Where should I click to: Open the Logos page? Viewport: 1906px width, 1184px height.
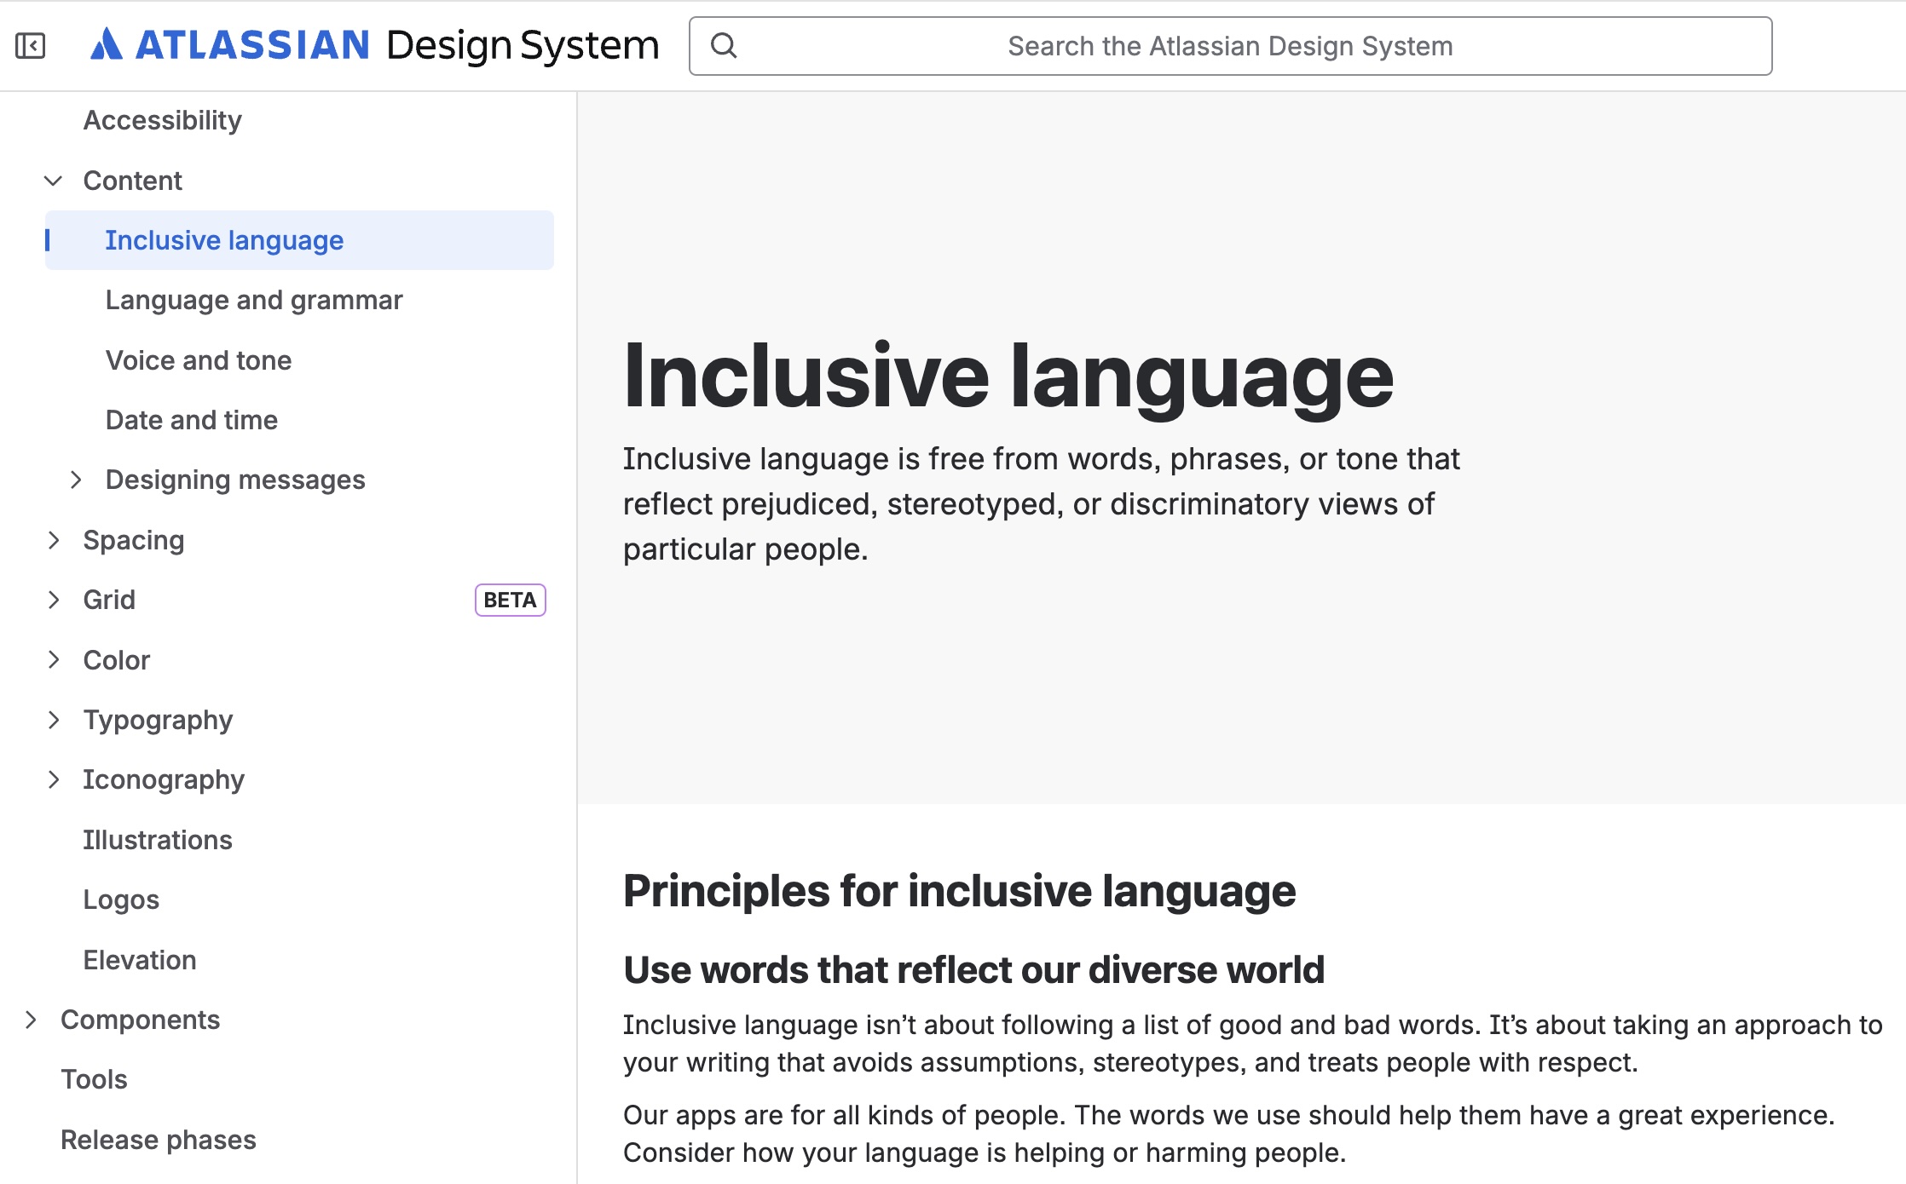pyautogui.click(x=121, y=899)
